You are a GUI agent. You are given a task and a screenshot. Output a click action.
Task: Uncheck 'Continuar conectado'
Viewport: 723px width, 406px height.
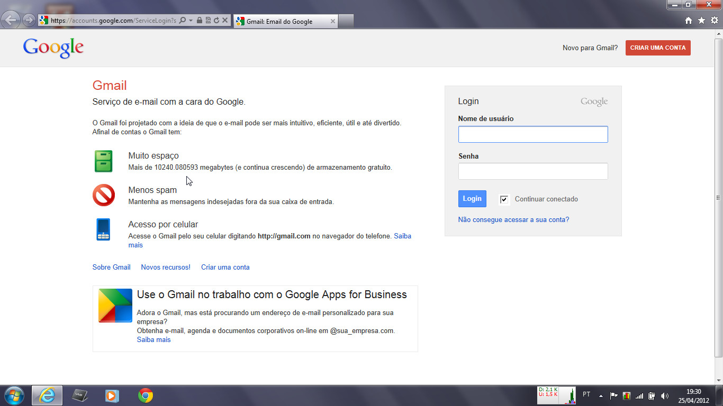point(503,199)
